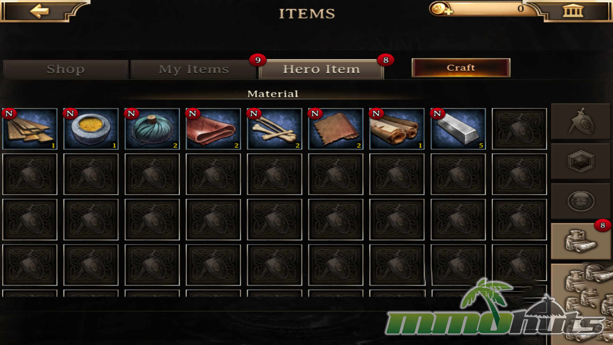Viewport: 613px width, 345px height.
Task: Select the rolled scrolls material
Action: 397,129
